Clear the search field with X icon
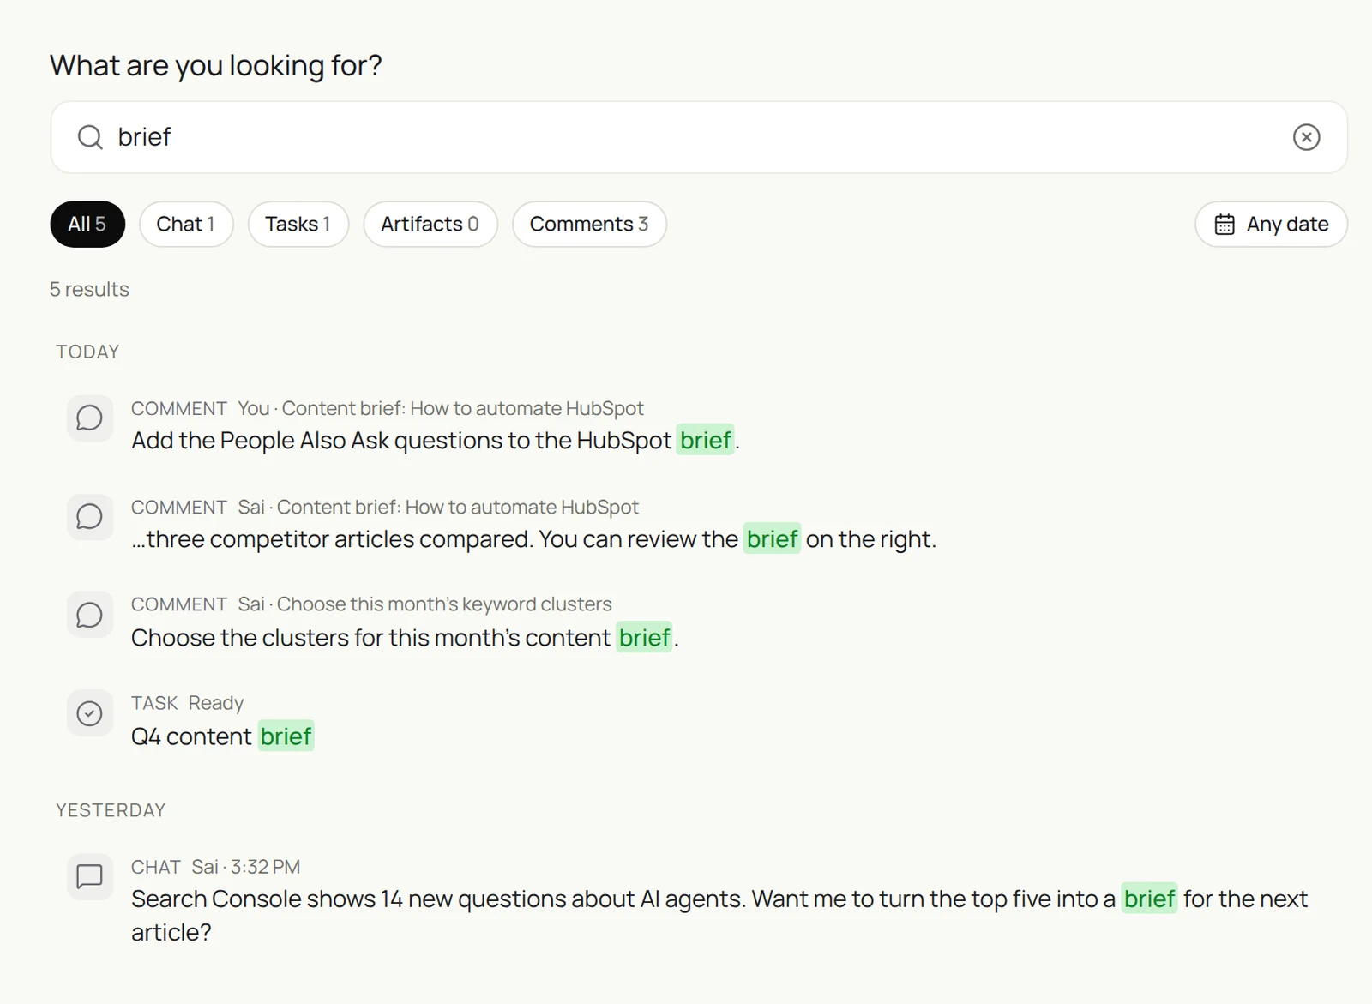 pyautogui.click(x=1306, y=137)
